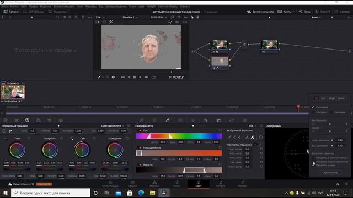Click the Смещение color wheel center
The width and height of the screenshot is (353, 198).
pos(115,150)
